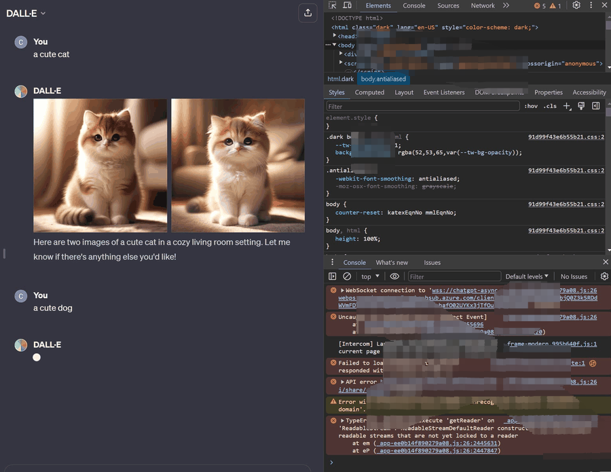This screenshot has width=611, height=472.
Task: Open the second cute cat image
Action: click(x=238, y=165)
